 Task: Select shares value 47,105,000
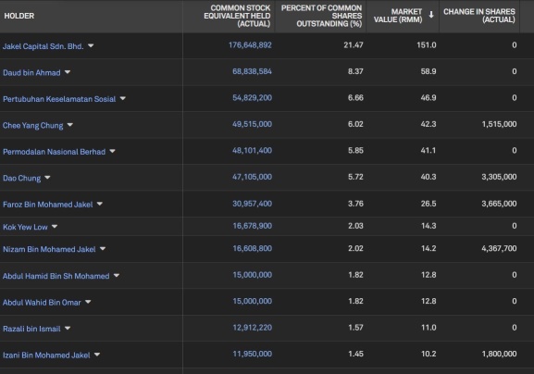(252, 177)
